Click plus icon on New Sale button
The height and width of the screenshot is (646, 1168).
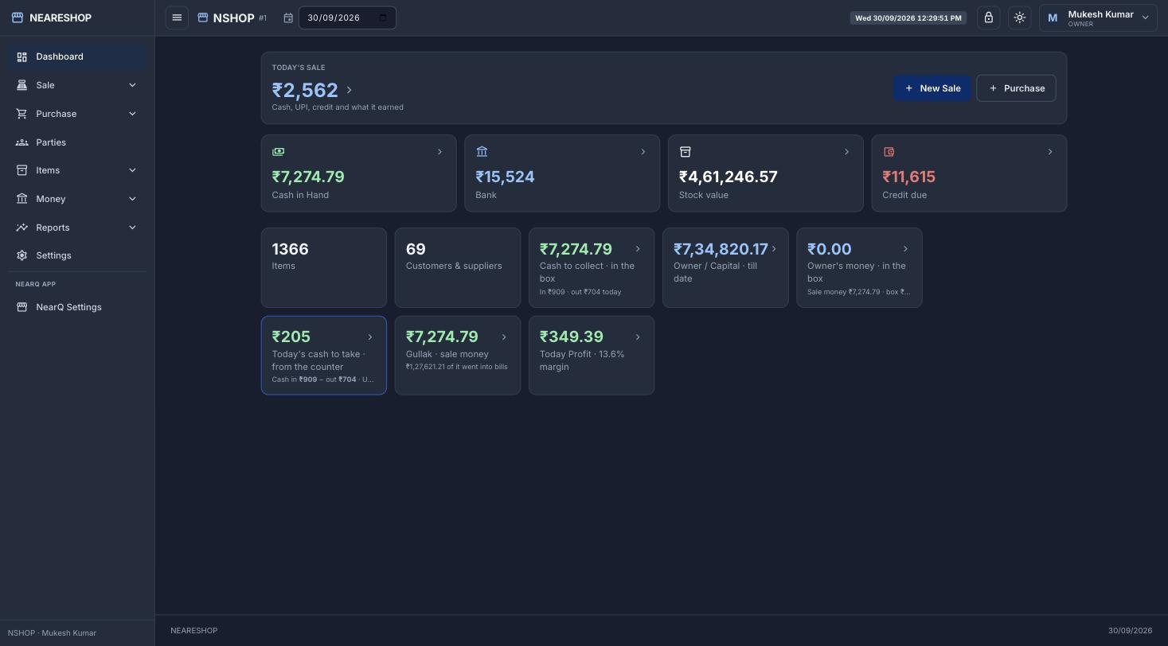[909, 88]
